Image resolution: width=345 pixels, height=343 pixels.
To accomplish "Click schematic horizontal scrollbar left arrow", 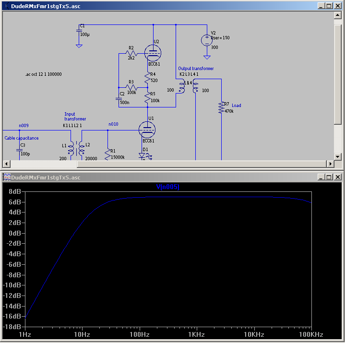I will (x=6, y=164).
